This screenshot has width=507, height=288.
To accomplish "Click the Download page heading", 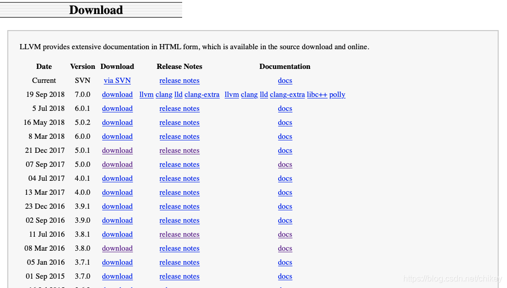I will tap(96, 10).
